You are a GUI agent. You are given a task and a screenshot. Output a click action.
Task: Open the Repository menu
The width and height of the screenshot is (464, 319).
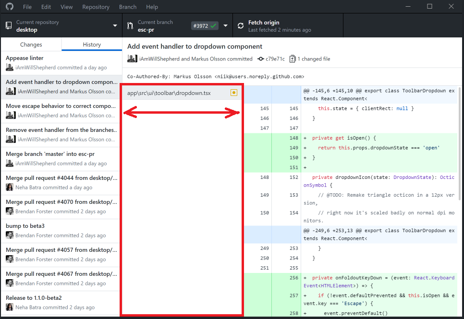(x=96, y=7)
